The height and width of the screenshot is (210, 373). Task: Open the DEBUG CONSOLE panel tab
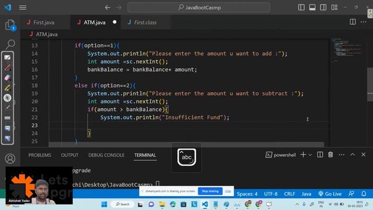click(x=106, y=155)
